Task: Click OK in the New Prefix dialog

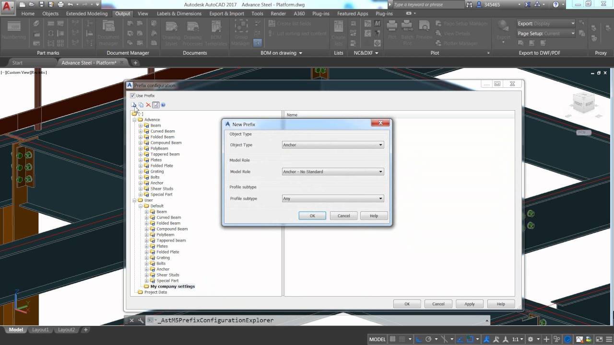Action: point(312,216)
